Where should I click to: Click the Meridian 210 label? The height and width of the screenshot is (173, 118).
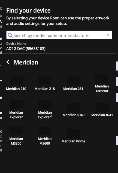click(16, 89)
